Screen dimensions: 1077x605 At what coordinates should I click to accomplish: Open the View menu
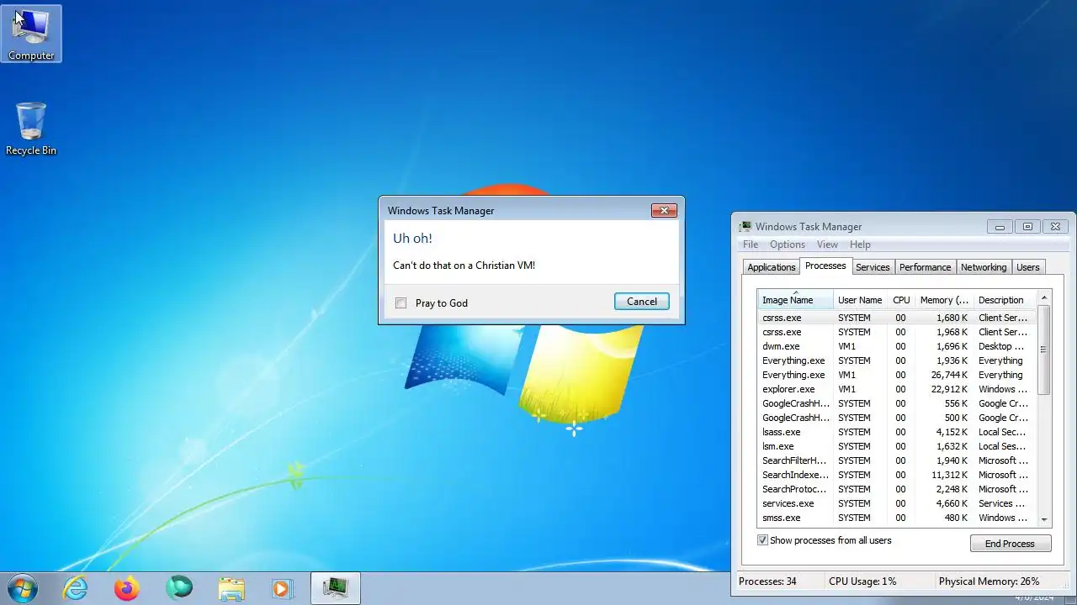(x=827, y=245)
